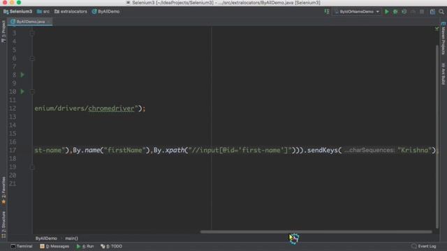Viewport: 447px width, 251px height.
Task: Click the fold end marker on line 19
Action: pyautogui.click(x=32, y=167)
